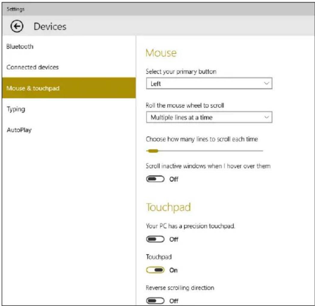The height and width of the screenshot is (306, 315).
Task: Open the primary button dropdown showing Left
Action: point(209,83)
